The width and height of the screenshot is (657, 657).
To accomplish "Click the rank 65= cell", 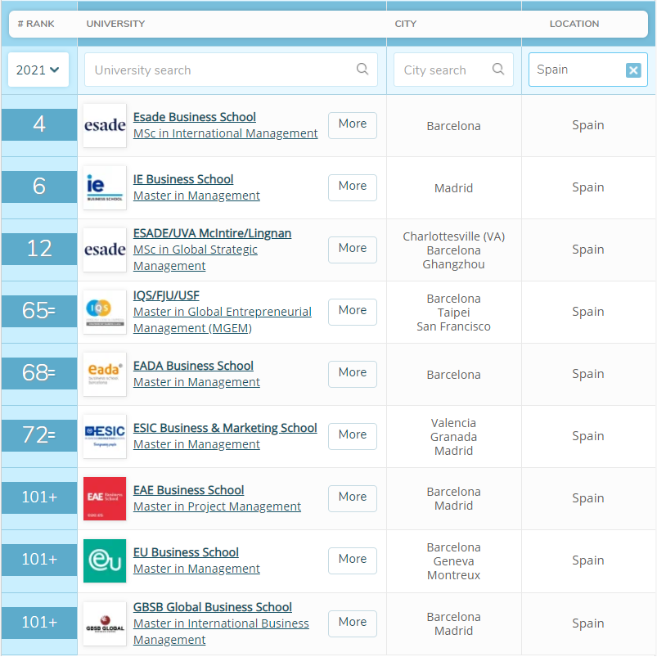I will point(39,311).
